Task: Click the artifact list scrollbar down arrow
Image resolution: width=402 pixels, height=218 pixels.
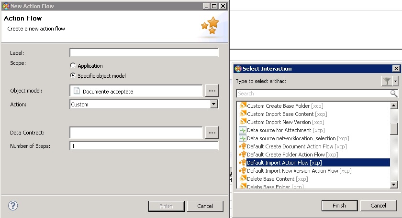Action: (x=393, y=184)
